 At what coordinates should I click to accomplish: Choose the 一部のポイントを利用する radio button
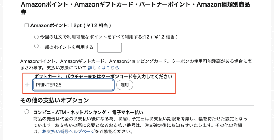pyautogui.click(x=36, y=46)
